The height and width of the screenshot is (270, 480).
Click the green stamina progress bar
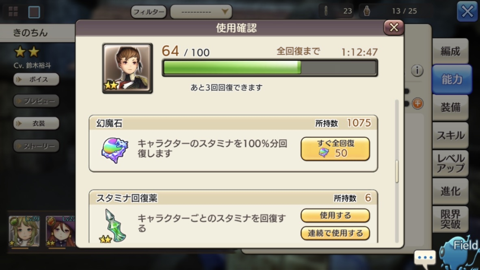[x=270, y=68]
